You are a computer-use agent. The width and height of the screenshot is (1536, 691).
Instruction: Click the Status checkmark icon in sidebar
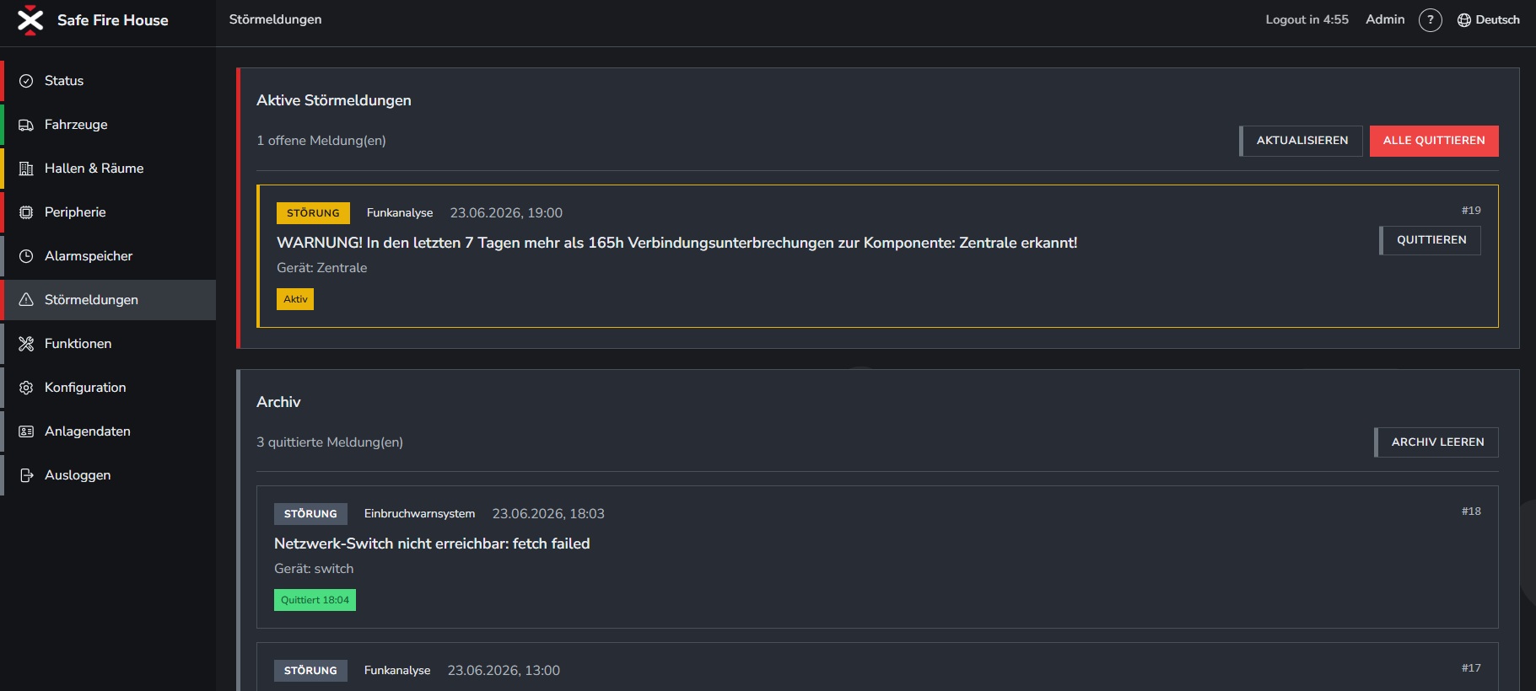coord(26,81)
